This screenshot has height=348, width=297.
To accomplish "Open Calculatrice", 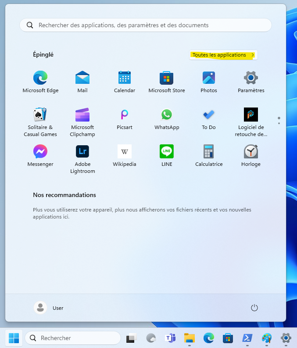I will click(209, 156).
